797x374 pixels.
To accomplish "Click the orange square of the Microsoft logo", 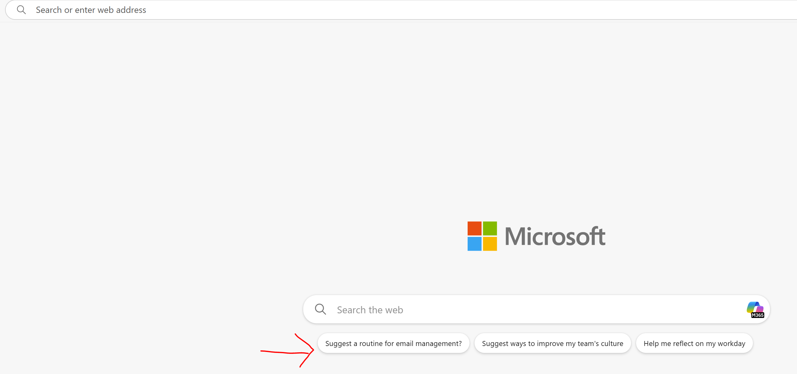I will pyautogui.click(x=475, y=228).
